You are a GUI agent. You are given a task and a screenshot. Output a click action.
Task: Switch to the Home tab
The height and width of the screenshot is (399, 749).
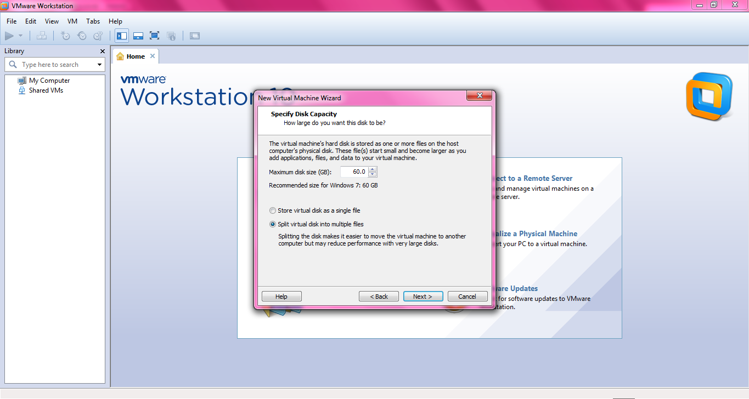click(136, 56)
